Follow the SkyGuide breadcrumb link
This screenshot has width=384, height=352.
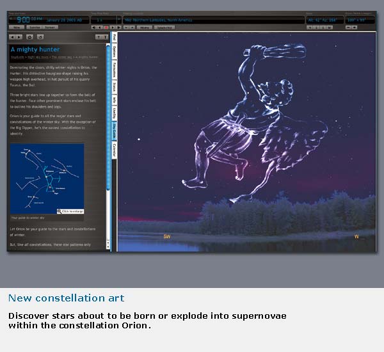click(x=18, y=57)
